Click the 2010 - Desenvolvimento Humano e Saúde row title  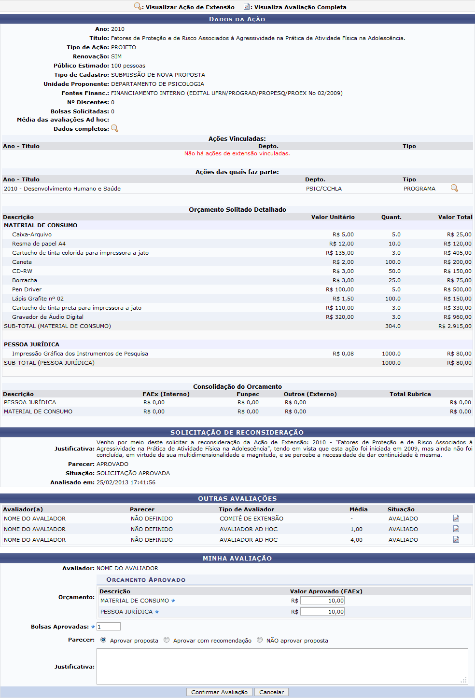tap(62, 189)
